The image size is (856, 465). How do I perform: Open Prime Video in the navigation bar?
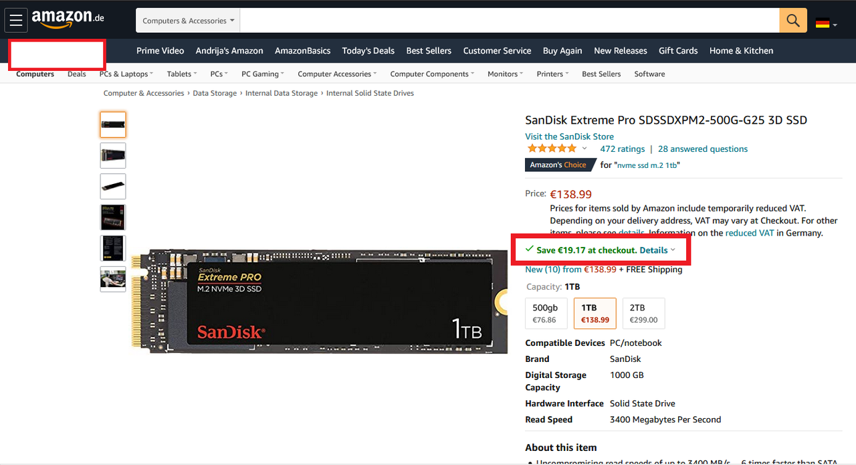click(160, 51)
